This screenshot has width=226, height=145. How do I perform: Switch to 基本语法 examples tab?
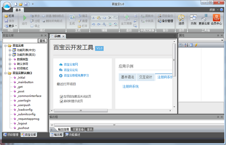pos(128,77)
